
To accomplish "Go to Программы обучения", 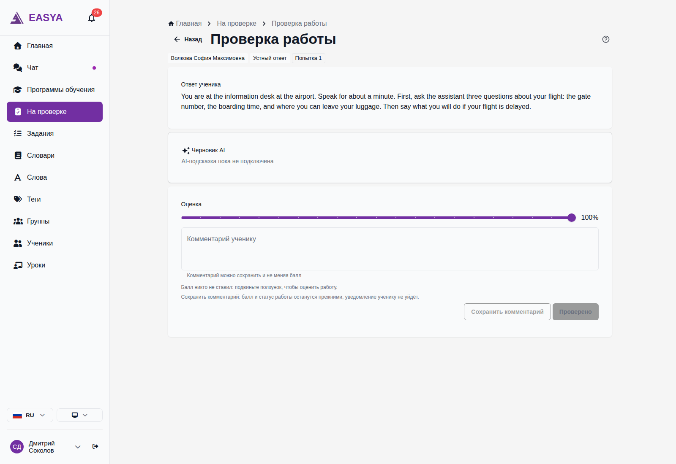I will point(55,90).
